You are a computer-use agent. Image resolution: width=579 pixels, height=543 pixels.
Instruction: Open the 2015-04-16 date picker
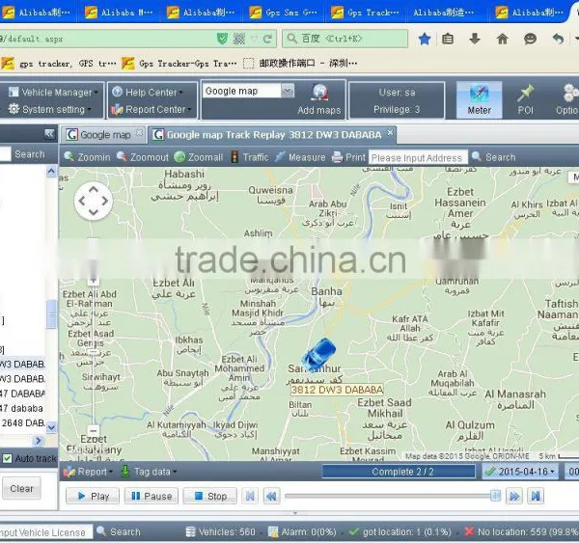pos(520,472)
